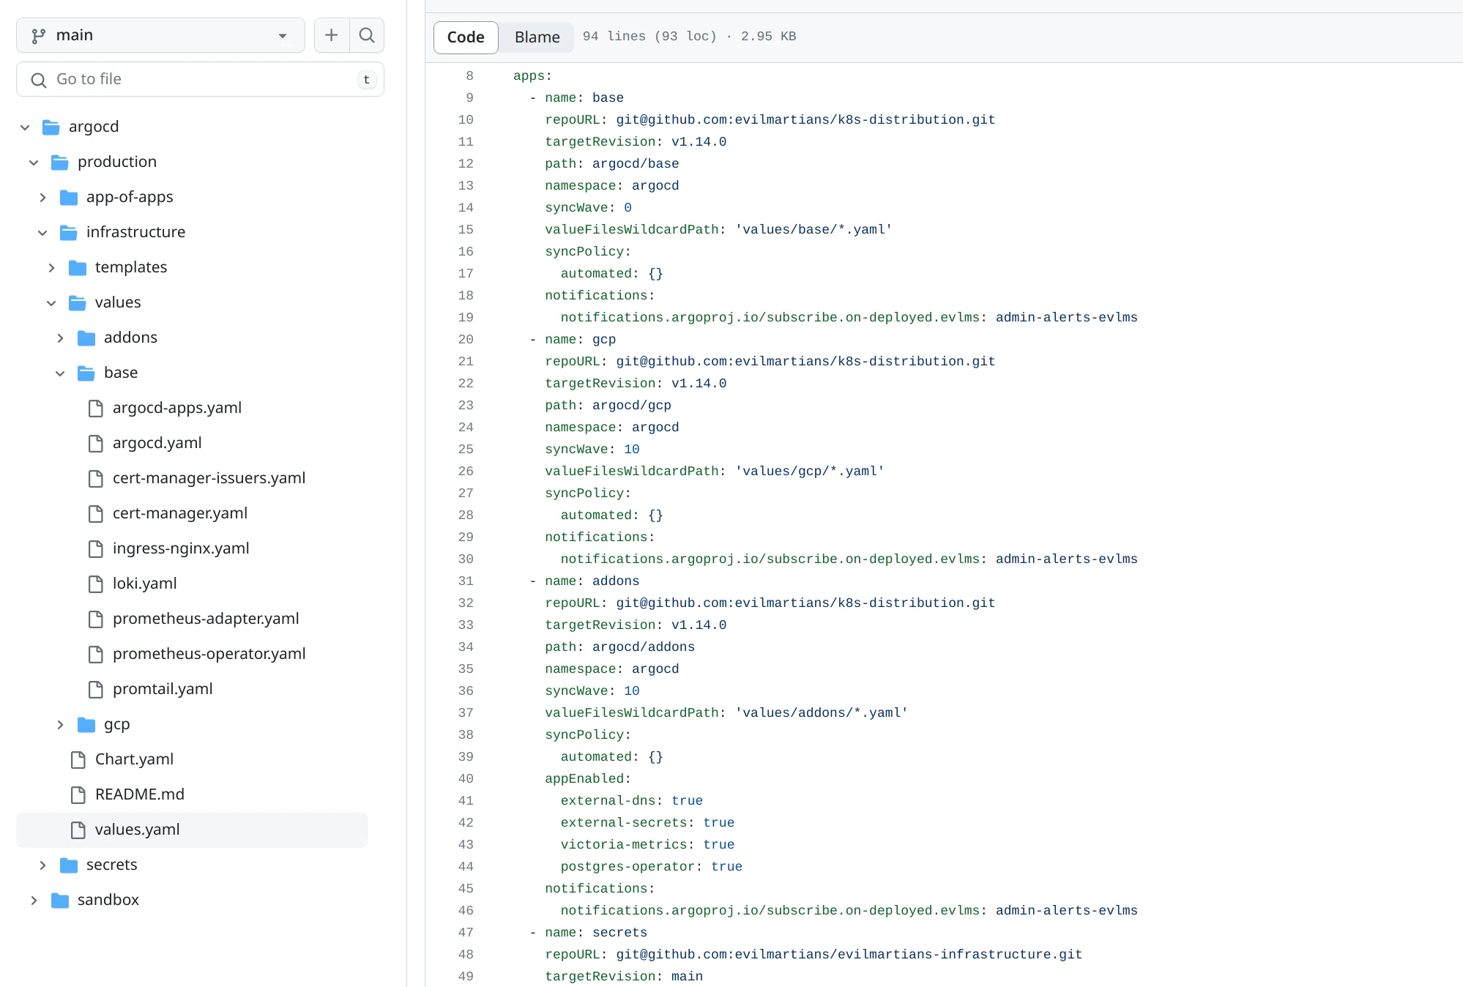The width and height of the screenshot is (1463, 987).
Task: Focus the Go to file input
Action: click(x=200, y=79)
